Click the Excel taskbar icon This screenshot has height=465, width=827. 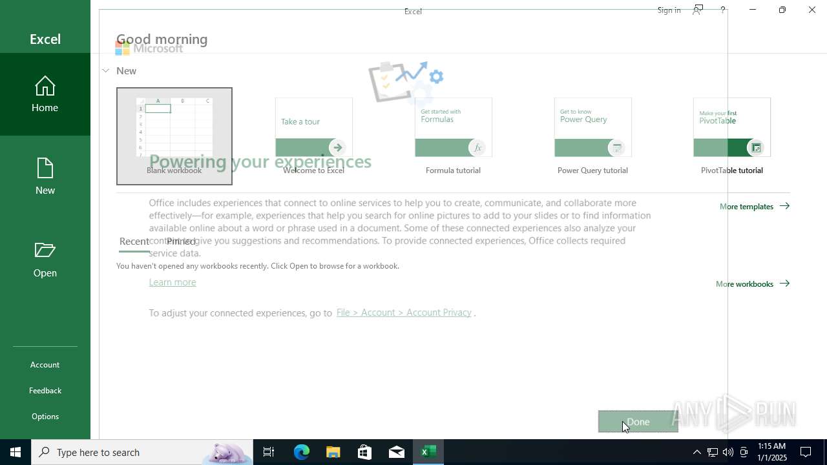pos(428,452)
